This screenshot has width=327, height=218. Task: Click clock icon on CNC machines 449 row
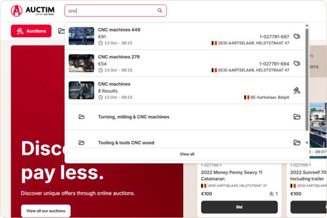pyautogui.click(x=101, y=43)
